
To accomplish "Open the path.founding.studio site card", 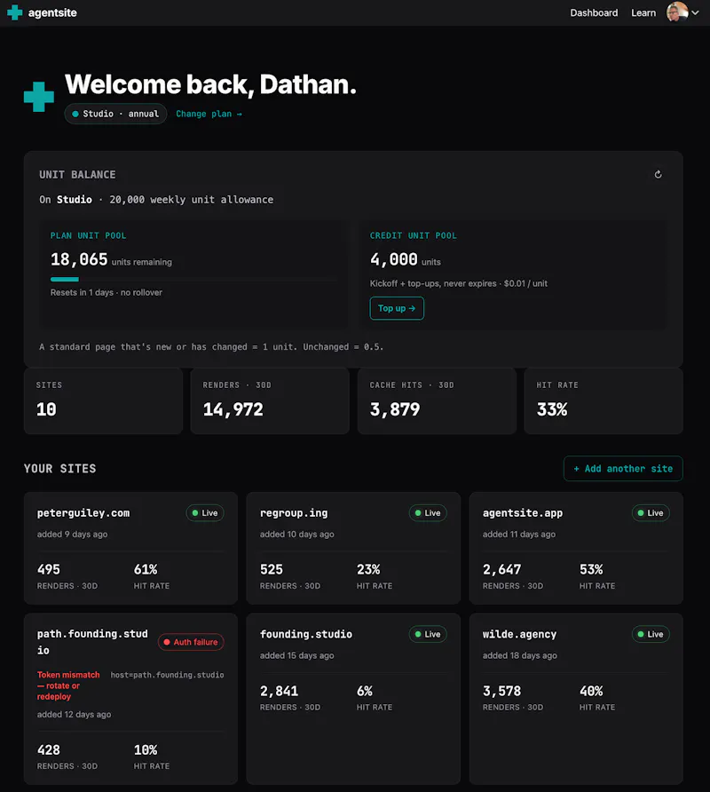I will (130, 699).
